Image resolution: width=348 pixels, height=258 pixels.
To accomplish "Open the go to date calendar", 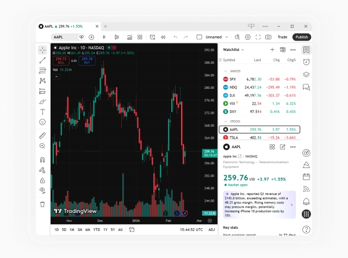I will (132, 230).
